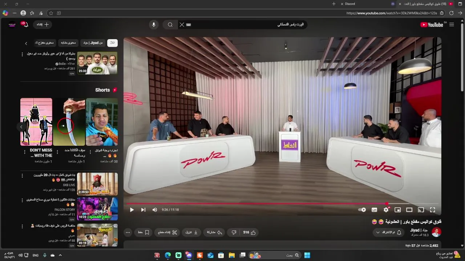Refresh the page in browser toolbar
465x261 pixels.
click(451, 13)
